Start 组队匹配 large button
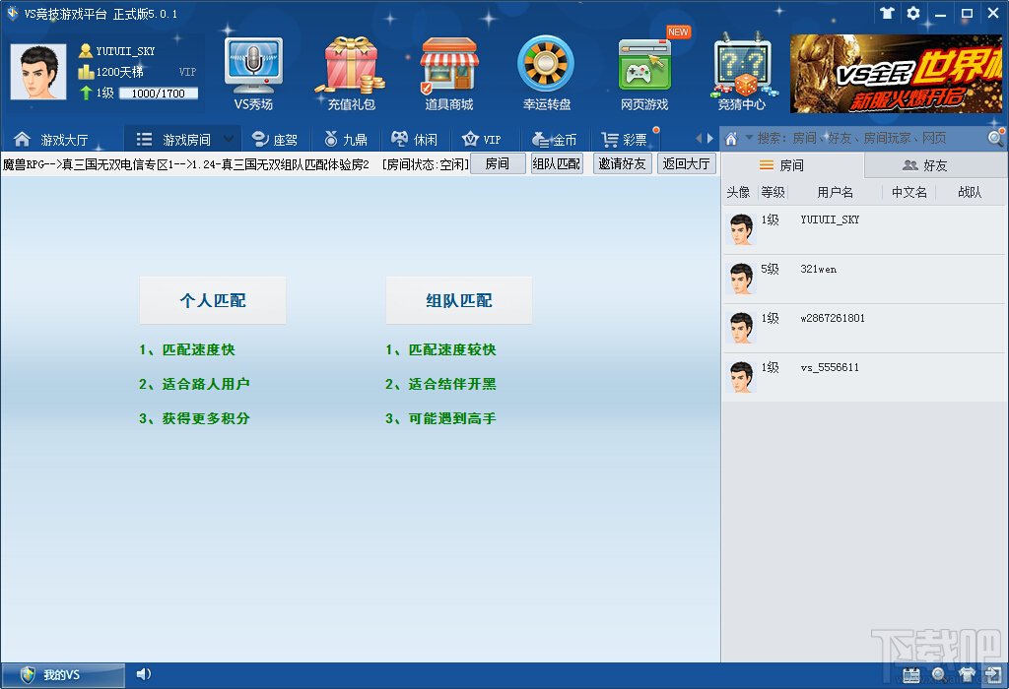This screenshot has width=1009, height=689. (x=459, y=300)
